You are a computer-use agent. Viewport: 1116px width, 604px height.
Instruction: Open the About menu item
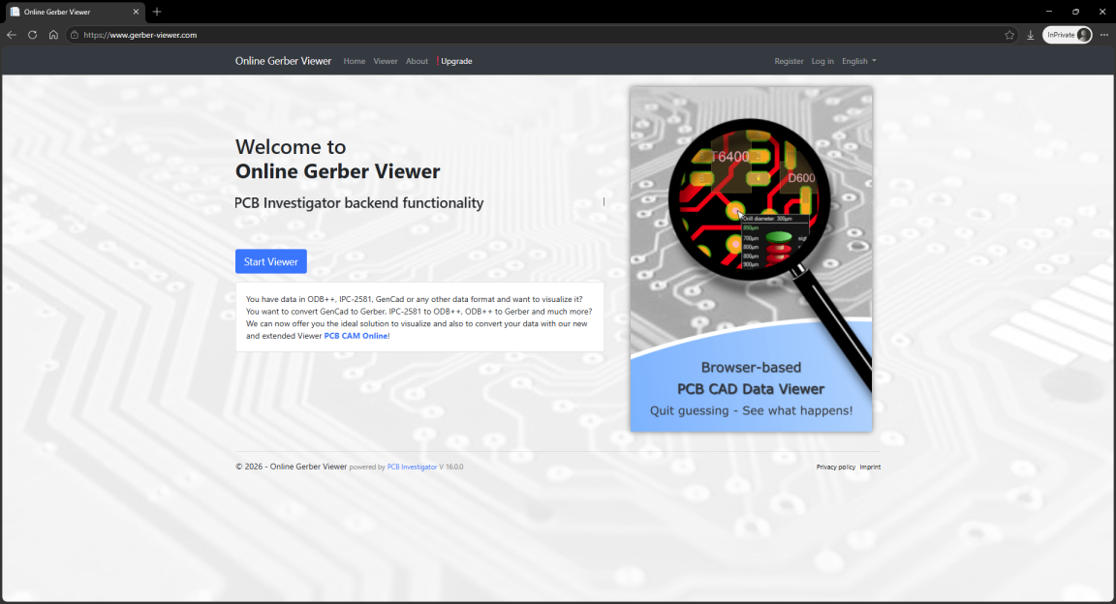click(418, 61)
